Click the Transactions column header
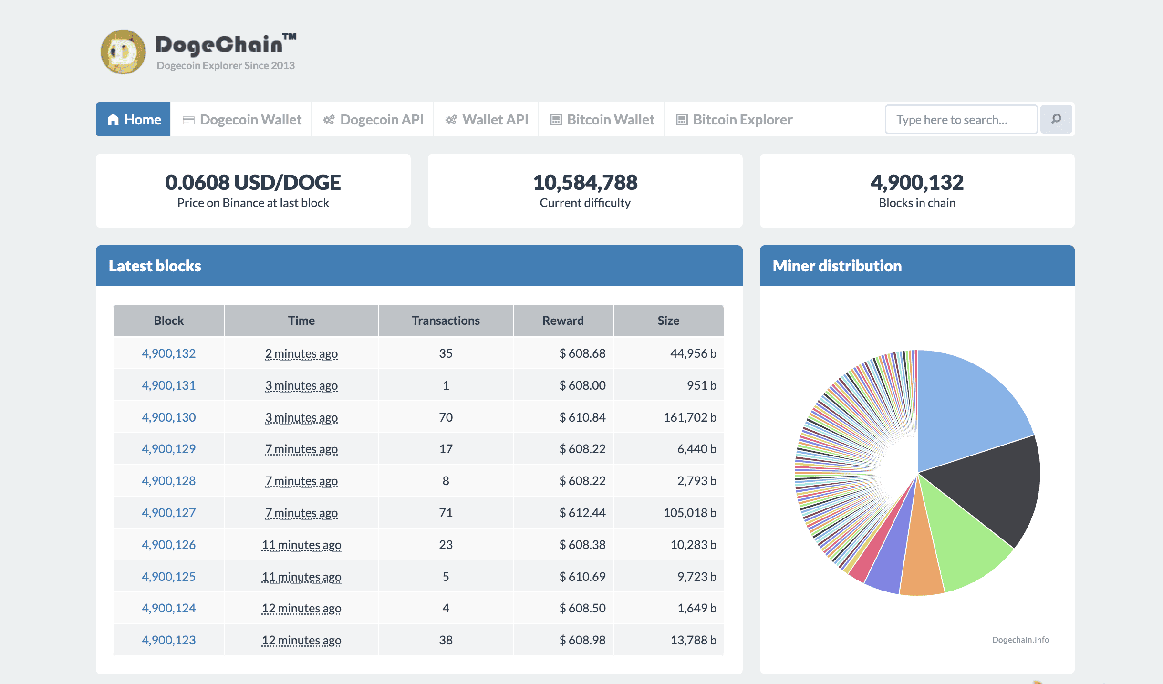Screen dimensions: 1163x684 [446, 321]
